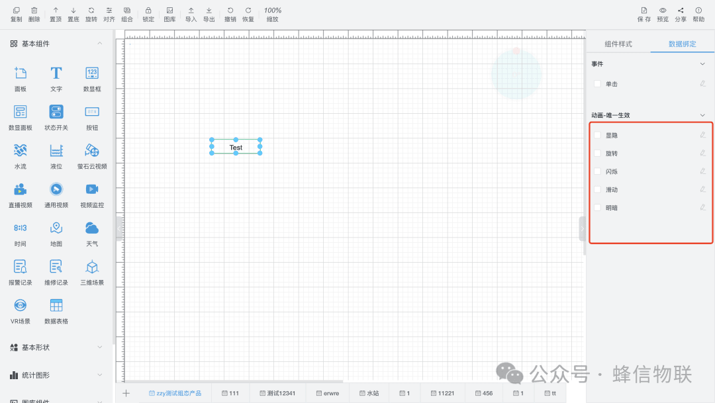Bring element to top with 置顶

56,14
